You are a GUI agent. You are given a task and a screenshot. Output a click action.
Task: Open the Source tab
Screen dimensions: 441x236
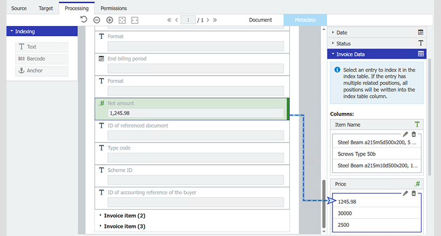point(19,8)
